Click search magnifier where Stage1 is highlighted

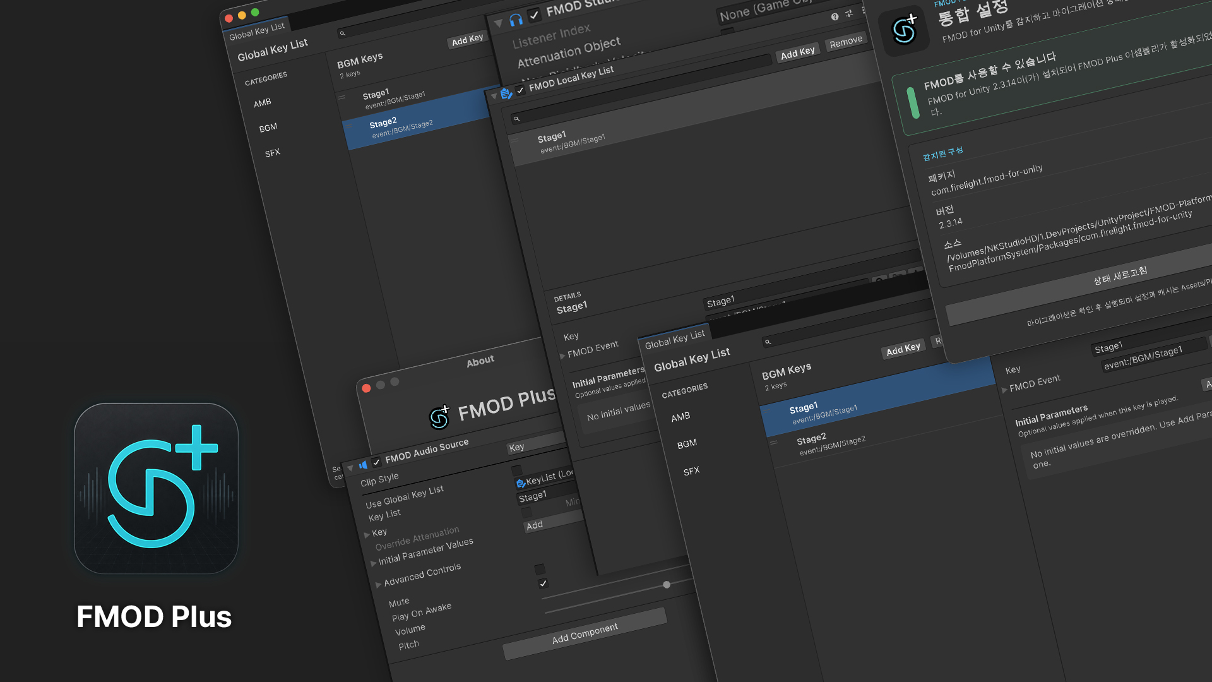[x=768, y=342]
